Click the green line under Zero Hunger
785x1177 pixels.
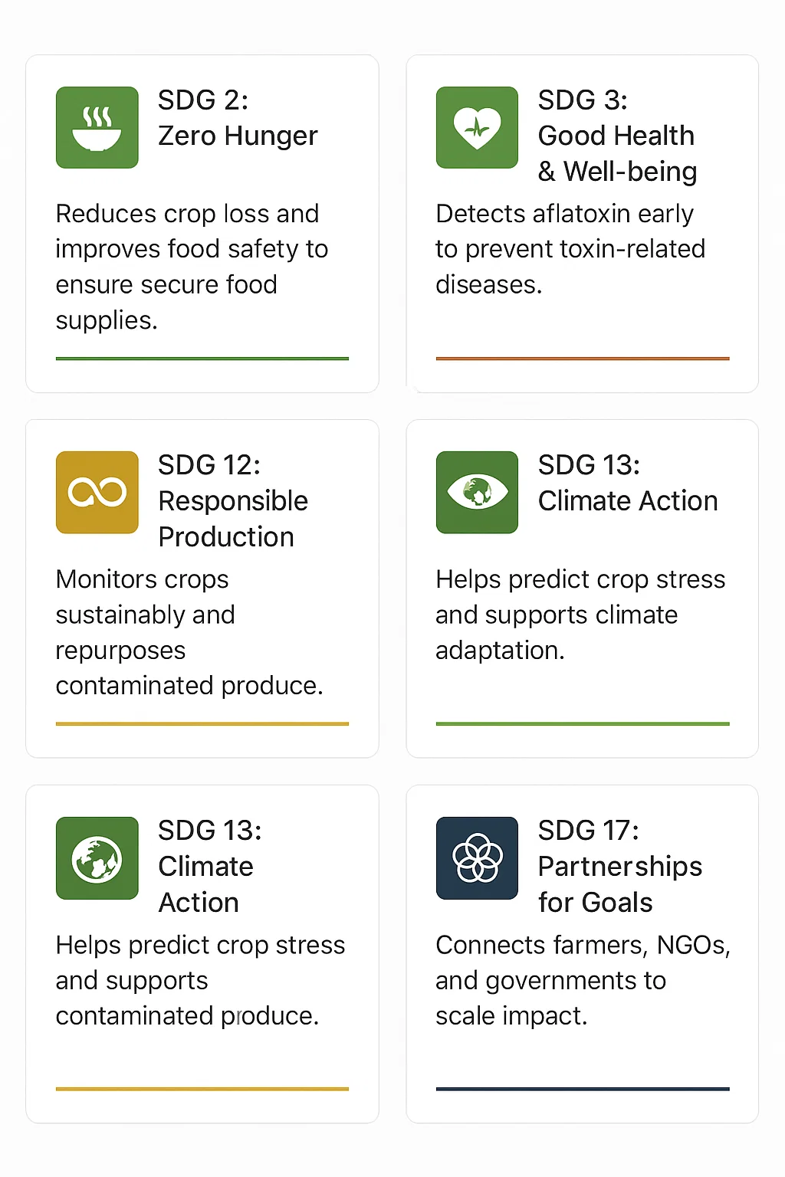tap(202, 358)
